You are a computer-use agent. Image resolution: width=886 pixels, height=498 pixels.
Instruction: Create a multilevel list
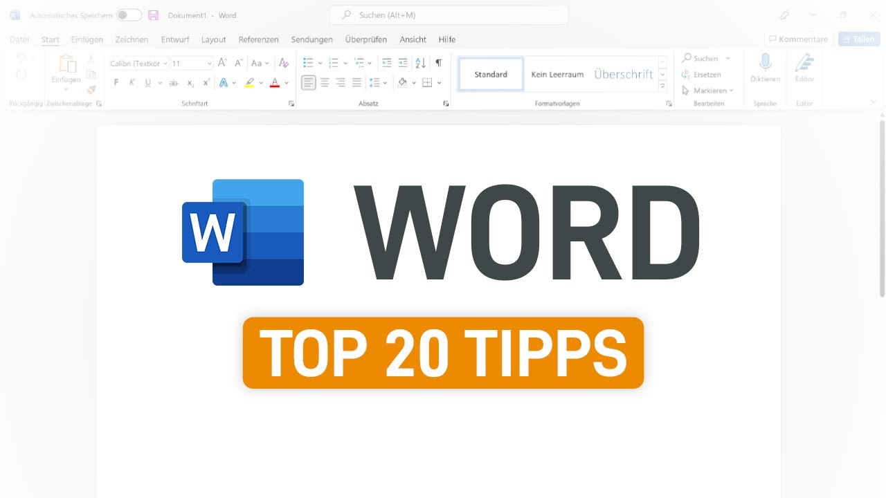(359, 63)
